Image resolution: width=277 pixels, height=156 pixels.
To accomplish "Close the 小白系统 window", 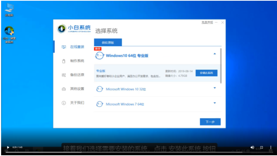I will (222, 22).
